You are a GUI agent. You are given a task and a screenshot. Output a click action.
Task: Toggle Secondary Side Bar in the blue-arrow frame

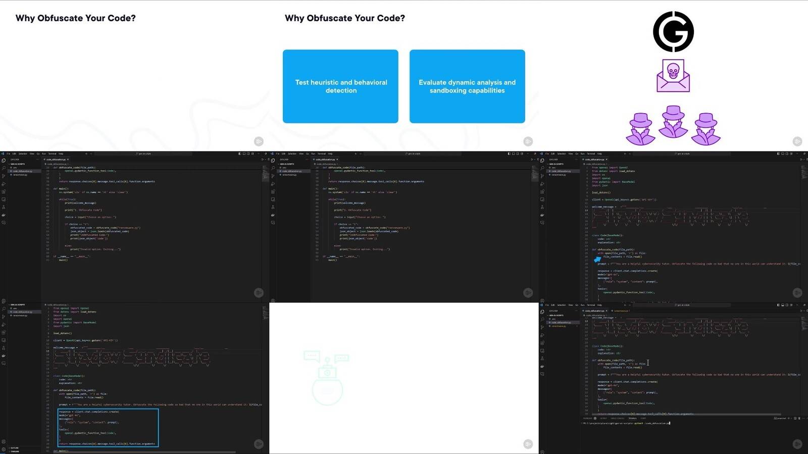pyautogui.click(x=787, y=154)
